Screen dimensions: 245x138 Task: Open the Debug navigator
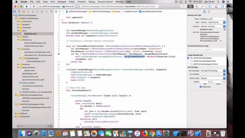[42, 11]
